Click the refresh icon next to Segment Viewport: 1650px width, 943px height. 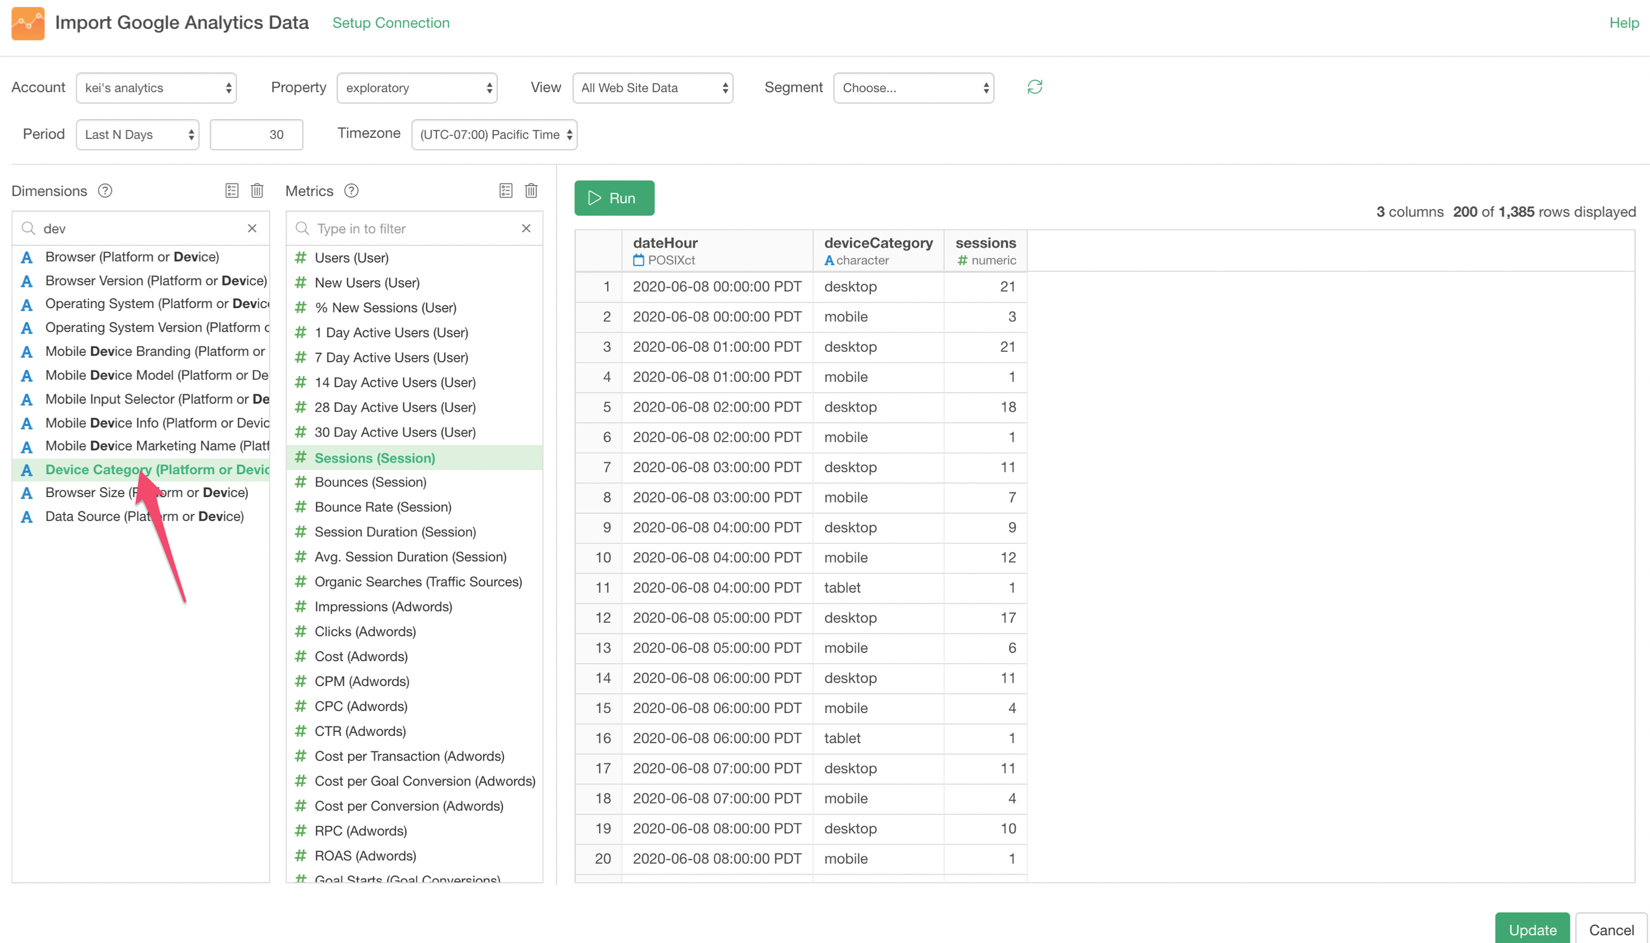[1035, 87]
